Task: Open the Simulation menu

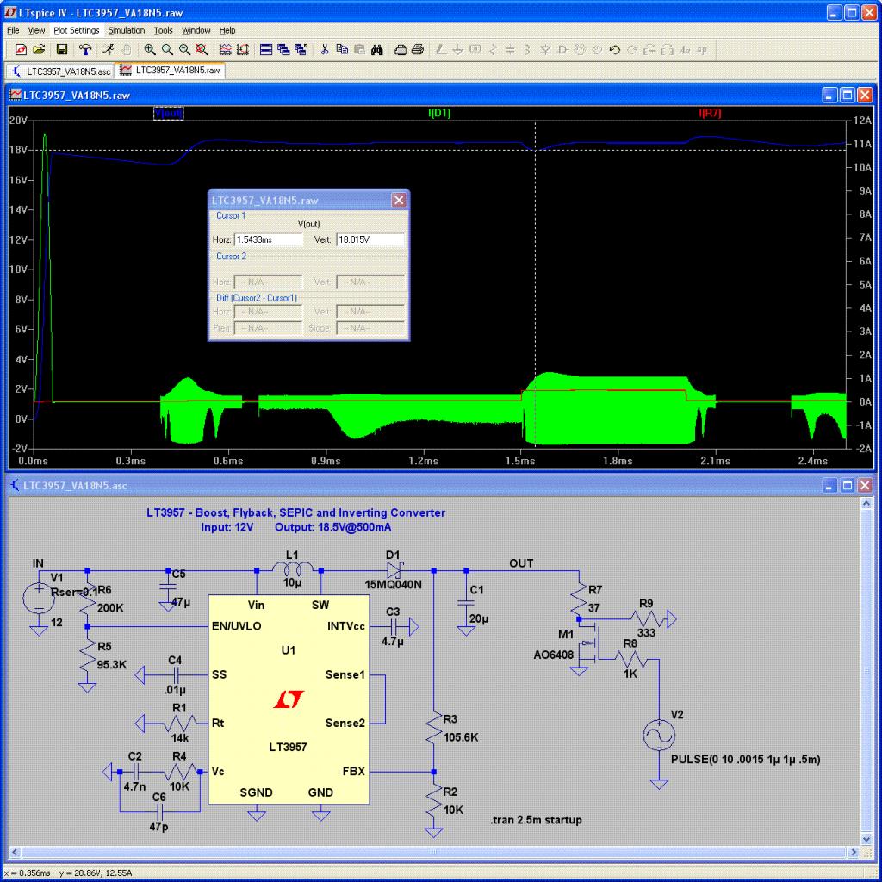Action: pos(127,30)
